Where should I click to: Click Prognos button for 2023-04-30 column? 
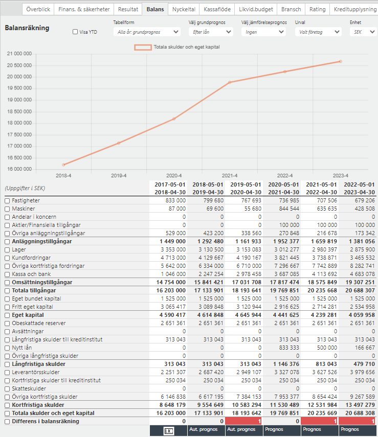point(358,430)
